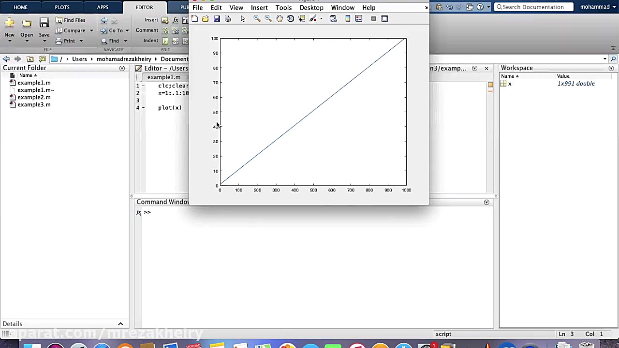Switch to the PLOTS ribbon tab
The height and width of the screenshot is (348, 619).
coord(62,7)
